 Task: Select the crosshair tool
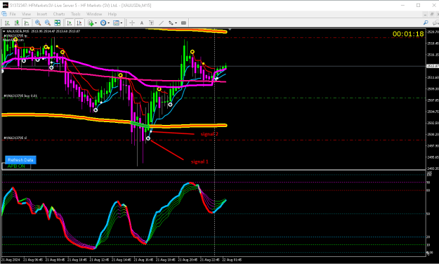click(x=132, y=23)
